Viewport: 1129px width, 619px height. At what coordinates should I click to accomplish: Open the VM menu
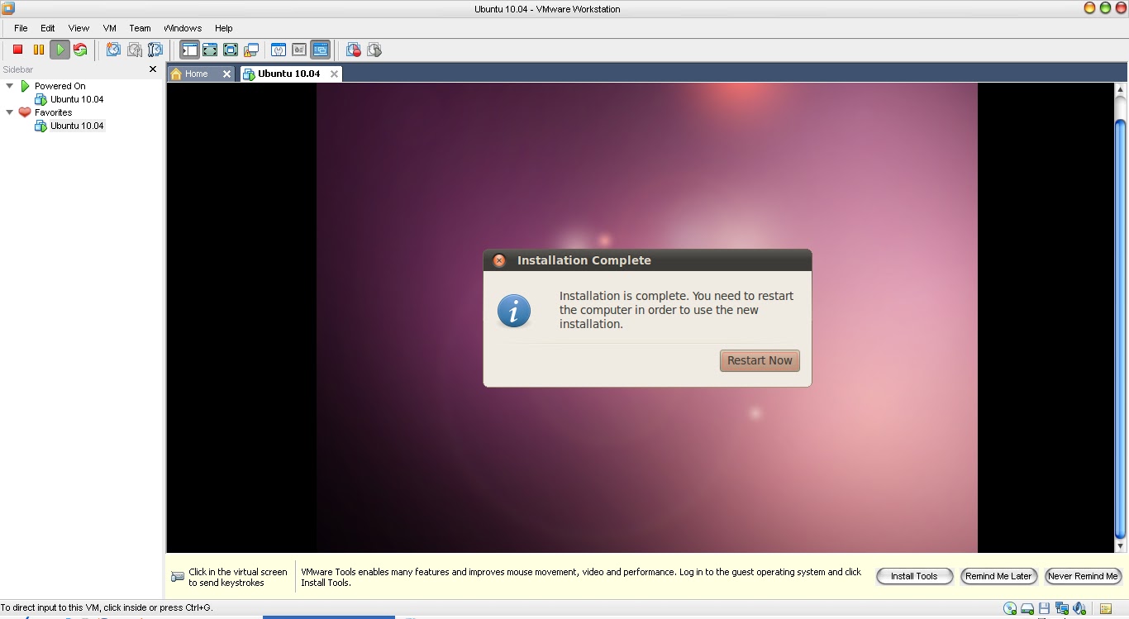[109, 28]
